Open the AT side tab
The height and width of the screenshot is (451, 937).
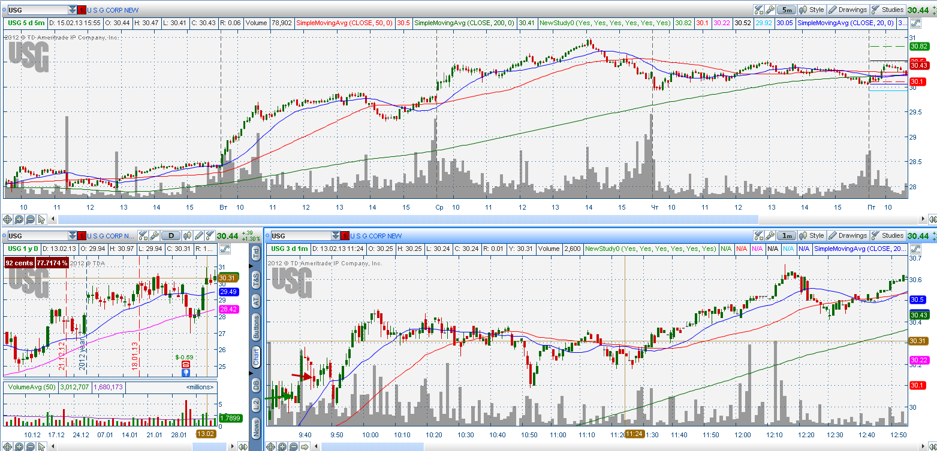[x=256, y=301]
